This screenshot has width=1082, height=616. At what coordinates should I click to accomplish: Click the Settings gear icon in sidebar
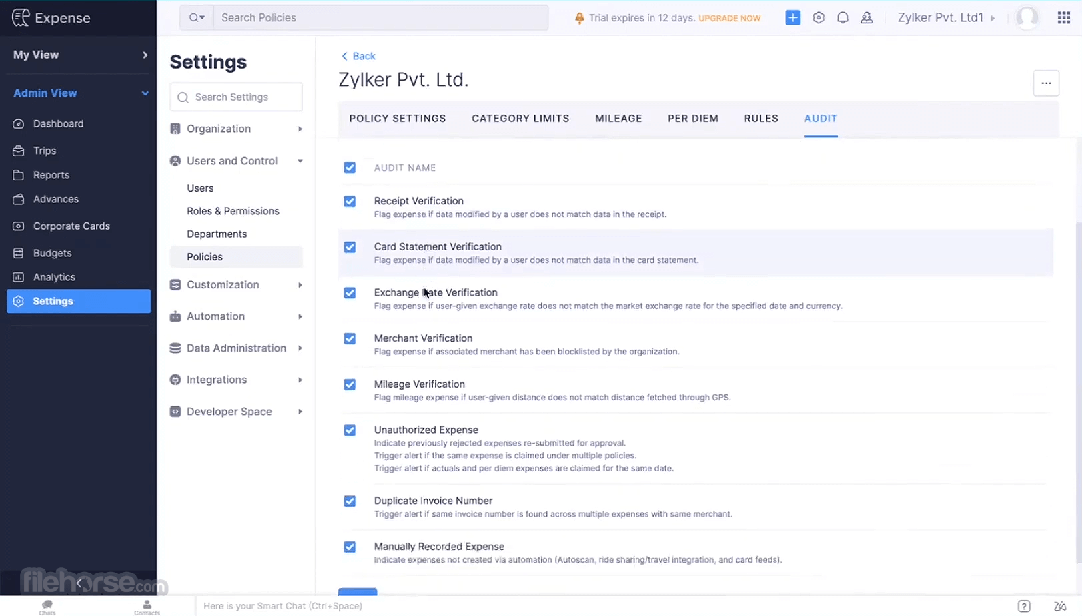coord(19,301)
